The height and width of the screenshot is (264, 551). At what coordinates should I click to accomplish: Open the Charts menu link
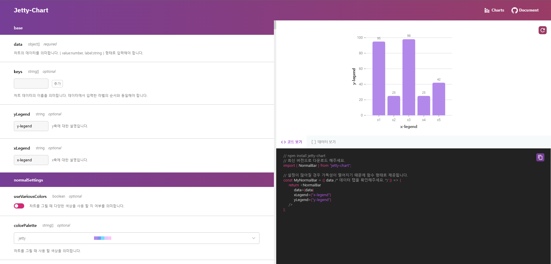pos(494,10)
